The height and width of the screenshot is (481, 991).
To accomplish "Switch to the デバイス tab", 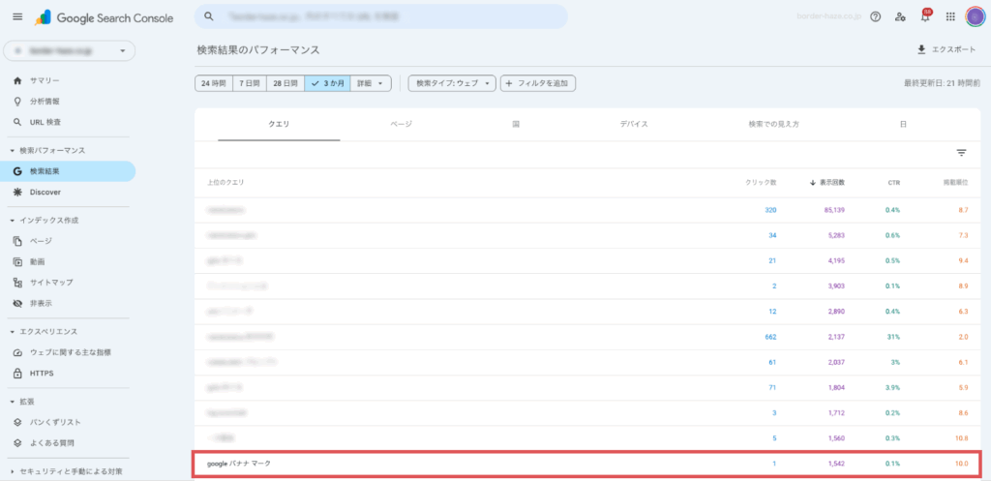I will [633, 125].
